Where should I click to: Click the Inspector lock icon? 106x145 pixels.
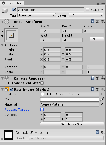point(98,3)
